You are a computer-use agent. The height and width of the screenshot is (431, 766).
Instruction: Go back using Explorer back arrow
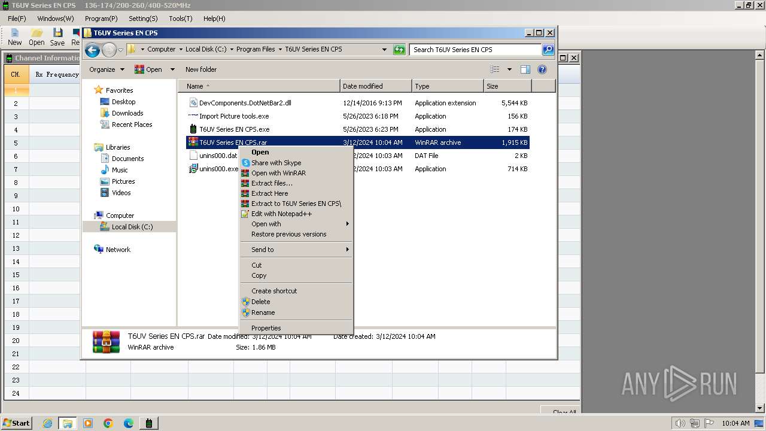92,50
